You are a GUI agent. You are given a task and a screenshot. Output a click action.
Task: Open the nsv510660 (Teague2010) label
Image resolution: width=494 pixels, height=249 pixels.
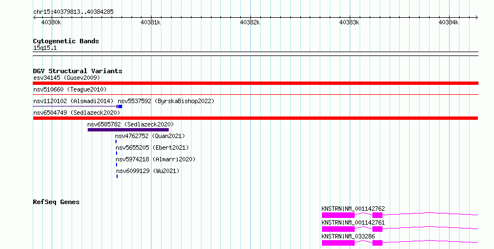click(70, 89)
